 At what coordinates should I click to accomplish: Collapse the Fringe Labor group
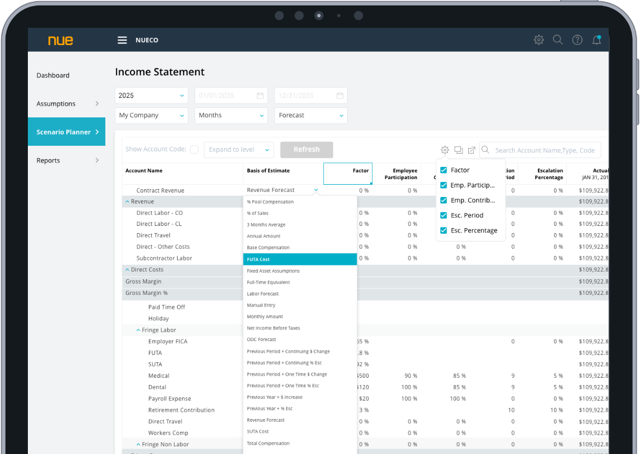point(138,330)
